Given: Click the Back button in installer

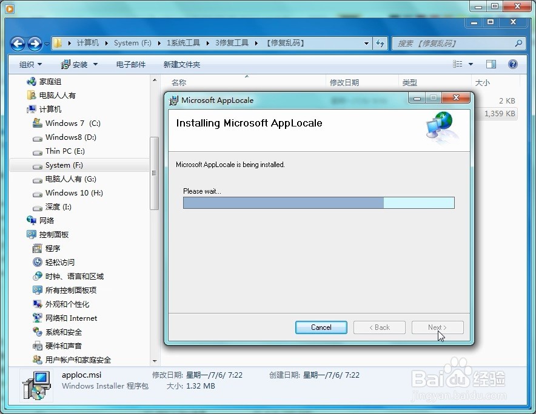Looking at the screenshot, I should (x=380, y=327).
